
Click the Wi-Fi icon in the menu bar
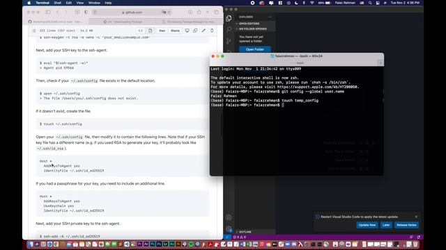(312, 3)
